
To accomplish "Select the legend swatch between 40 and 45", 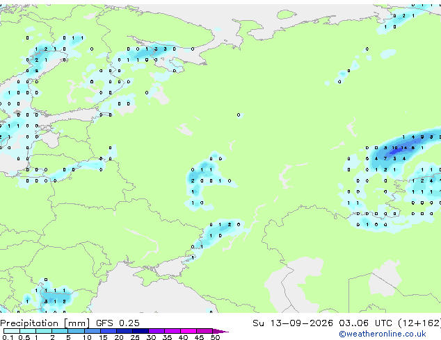I will [x=189, y=331].
